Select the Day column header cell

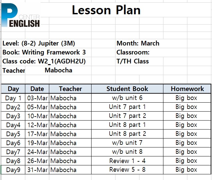pos(13,89)
